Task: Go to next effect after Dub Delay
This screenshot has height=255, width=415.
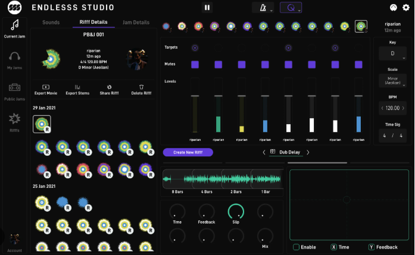Action: pyautogui.click(x=308, y=153)
